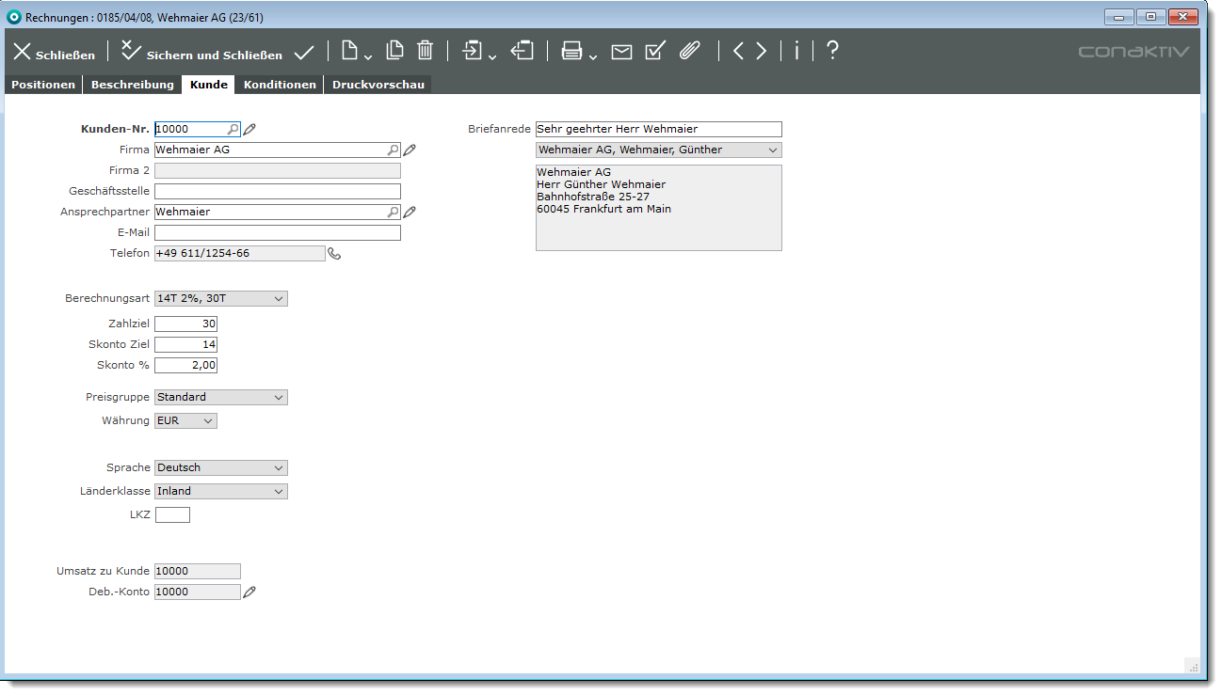Click the question mark help icon
The image size is (1222, 695).
pos(832,51)
